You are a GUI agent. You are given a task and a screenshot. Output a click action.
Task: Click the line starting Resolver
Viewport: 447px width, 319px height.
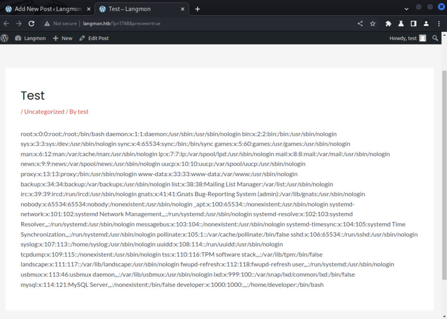tap(213, 224)
